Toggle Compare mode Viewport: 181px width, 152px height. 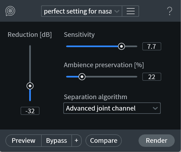pyautogui.click(x=104, y=141)
